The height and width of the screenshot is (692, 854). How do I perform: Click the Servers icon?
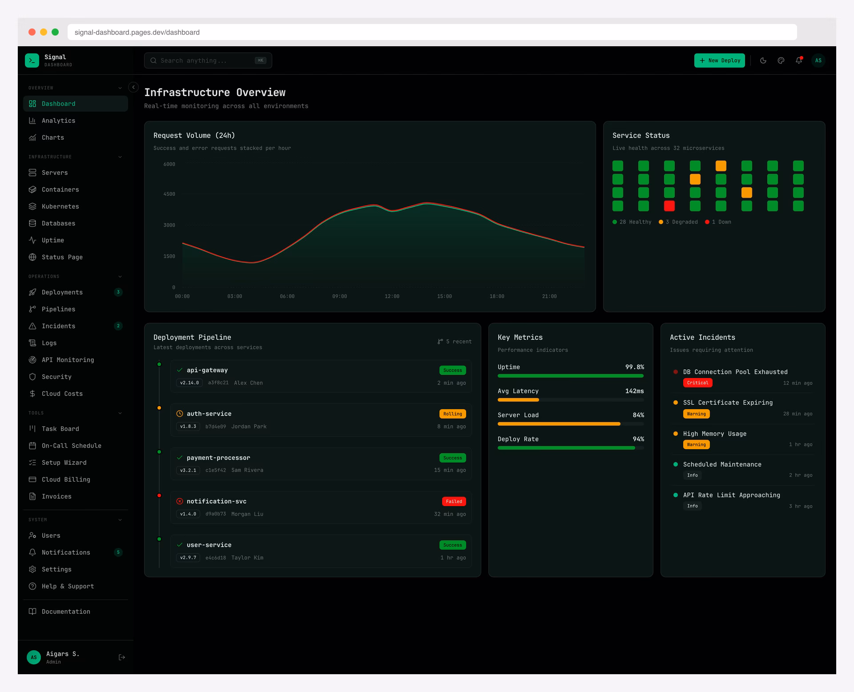(32, 173)
